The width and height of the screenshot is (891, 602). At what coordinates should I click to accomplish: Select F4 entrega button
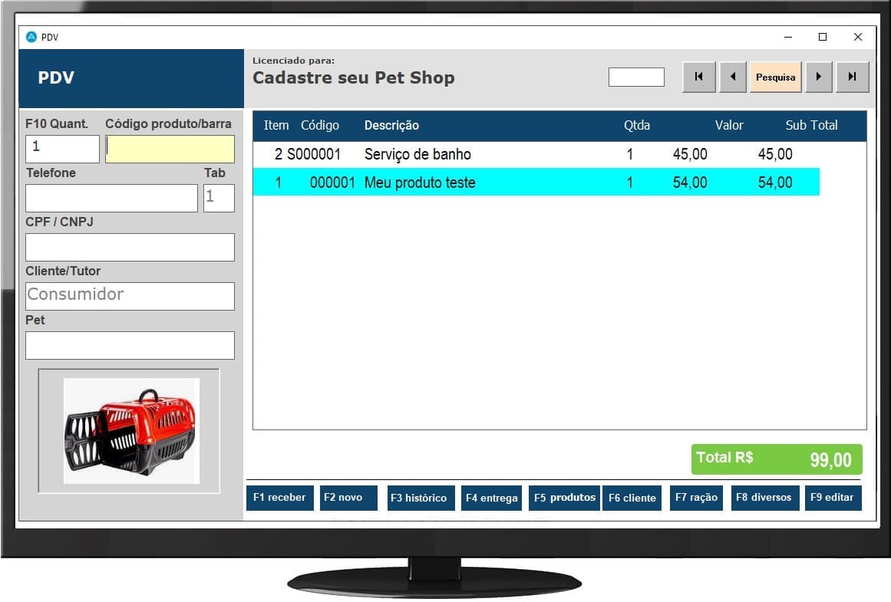pos(491,498)
